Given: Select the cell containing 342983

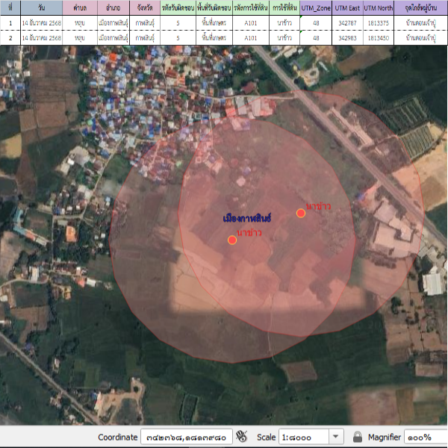Looking at the screenshot, I should click(x=348, y=37).
